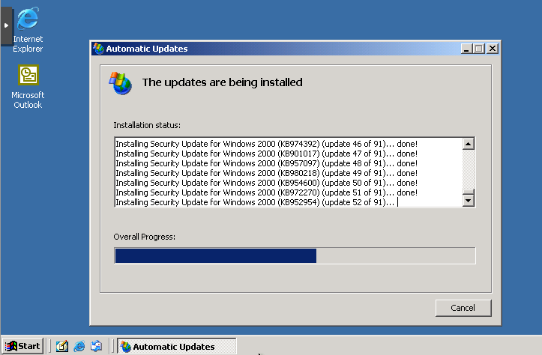
Task: Click the Windows Update globe icon in dialog
Action: click(x=120, y=83)
